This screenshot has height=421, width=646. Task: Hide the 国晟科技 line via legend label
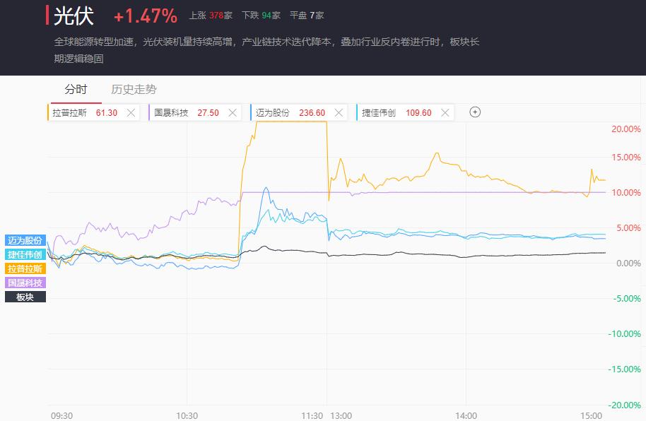pos(25,283)
